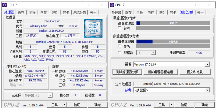217x110 pixels.
Task: Open the SPD tab in left window
Action: click(x=54, y=13)
